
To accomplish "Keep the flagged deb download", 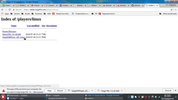I will tap(50, 91).
